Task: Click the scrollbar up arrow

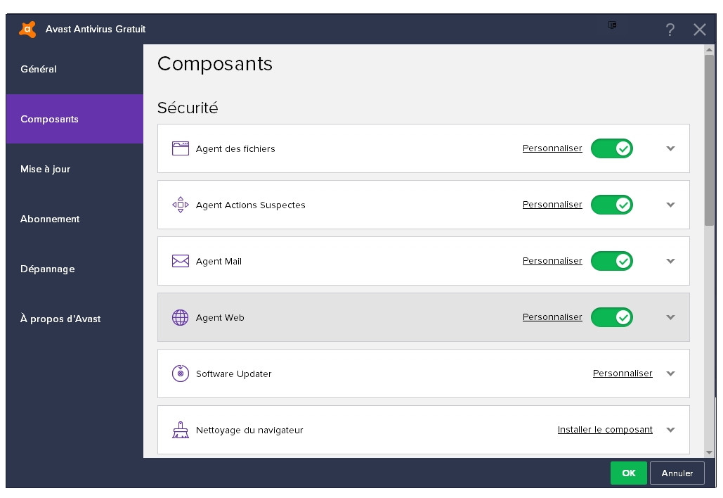Action: click(x=709, y=49)
